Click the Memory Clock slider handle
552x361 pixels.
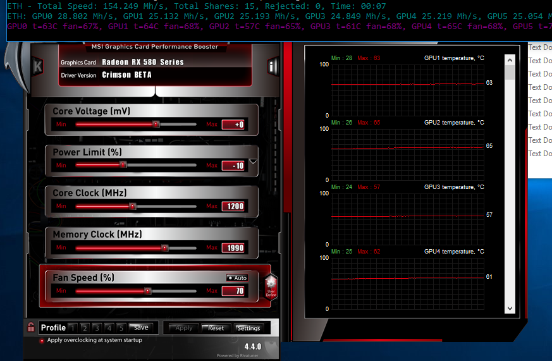[164, 248]
